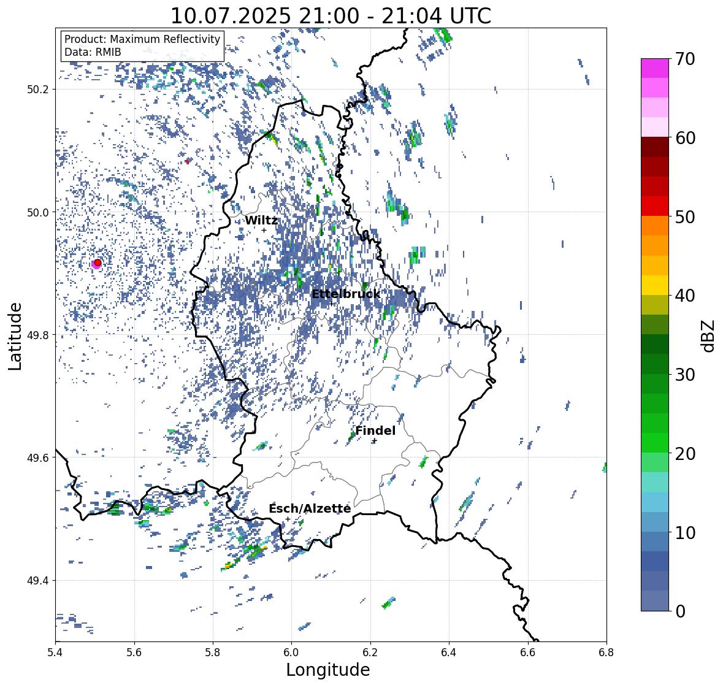The image size is (723, 685).
Task: Click the 6.2 longitude tick label
Action: 370,652
